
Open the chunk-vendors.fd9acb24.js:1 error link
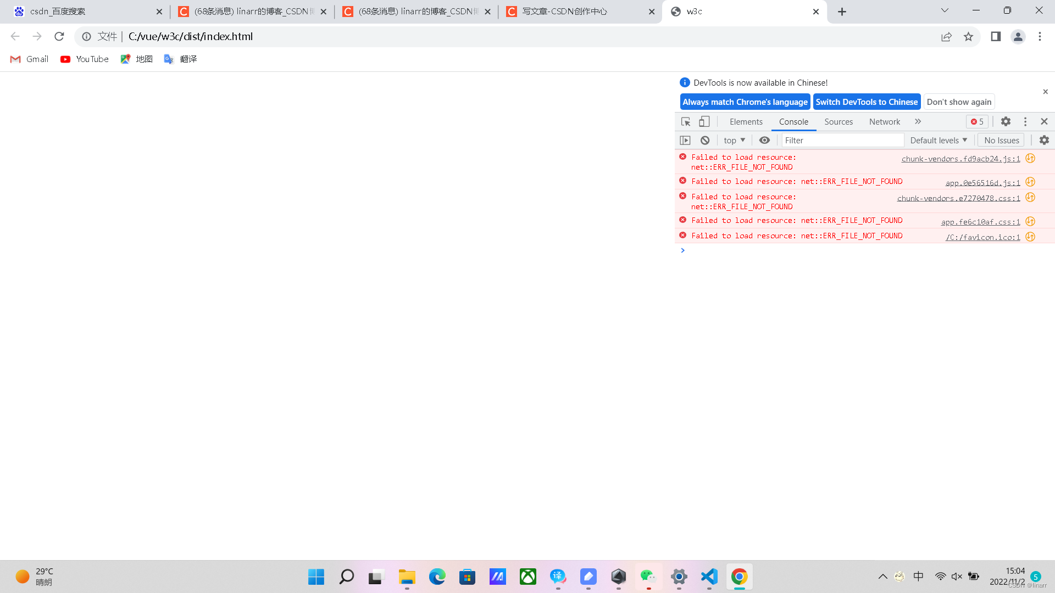point(959,159)
